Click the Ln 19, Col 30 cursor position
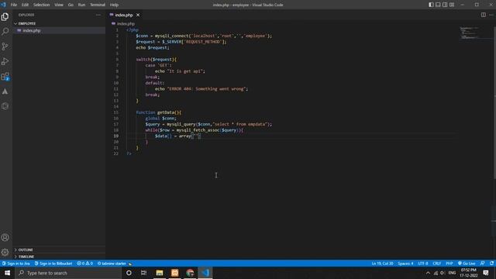 pos(382,263)
